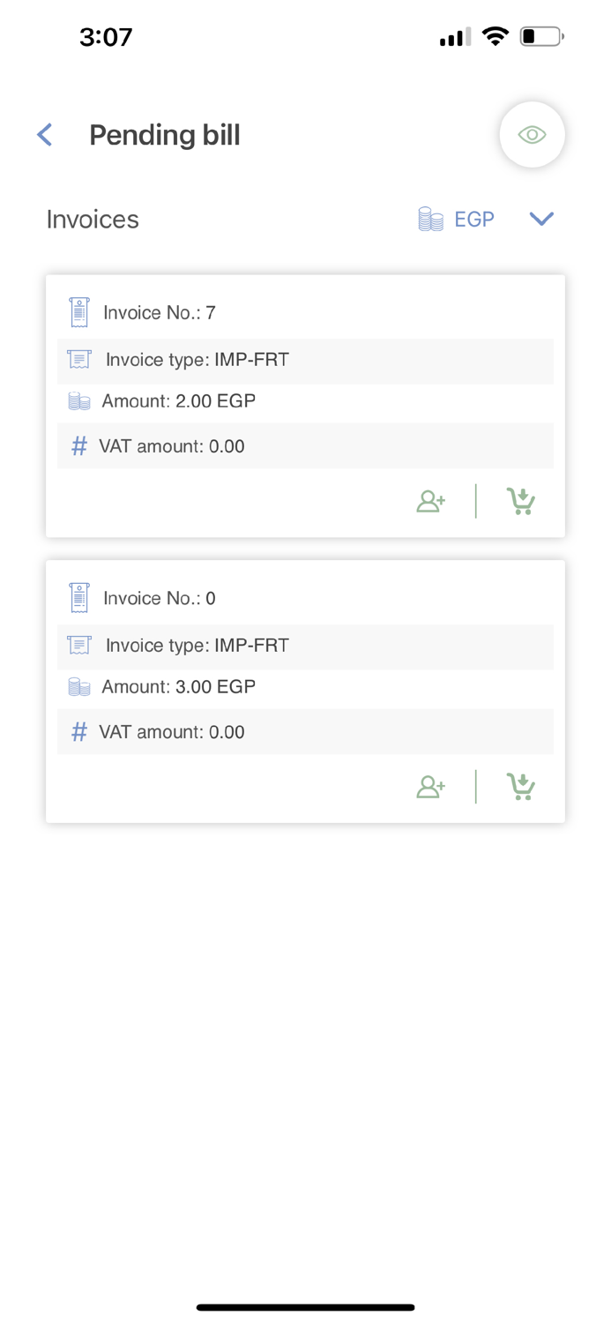Image resolution: width=611 pixels, height=1323 pixels.
Task: Click the Pending bill page title
Action: pos(165,136)
